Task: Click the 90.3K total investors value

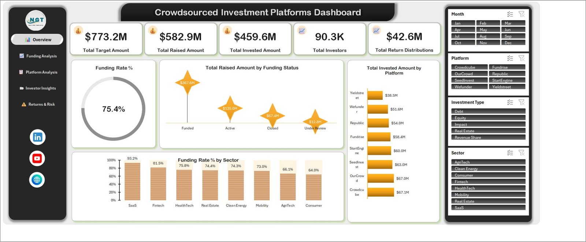Action: (x=330, y=37)
